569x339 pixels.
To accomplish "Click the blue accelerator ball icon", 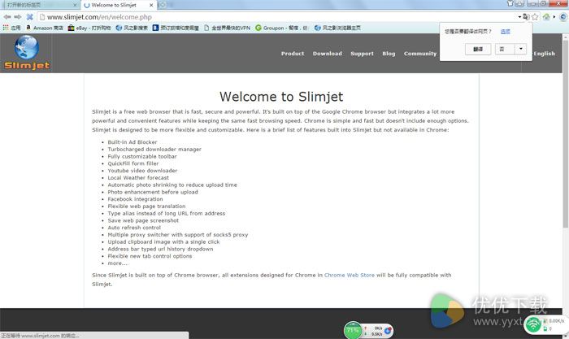I will tap(388, 331).
